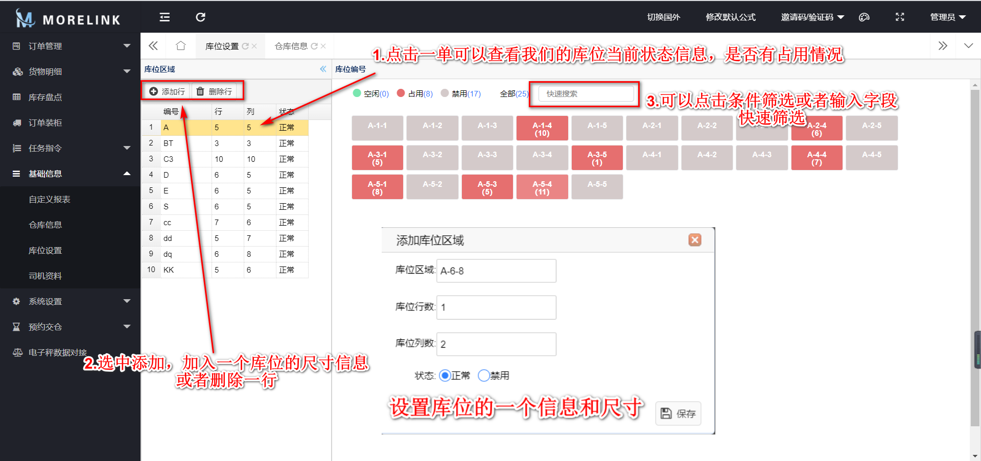Toggle the sidebar collapse menu icon
The width and height of the screenshot is (981, 461).
click(x=165, y=17)
